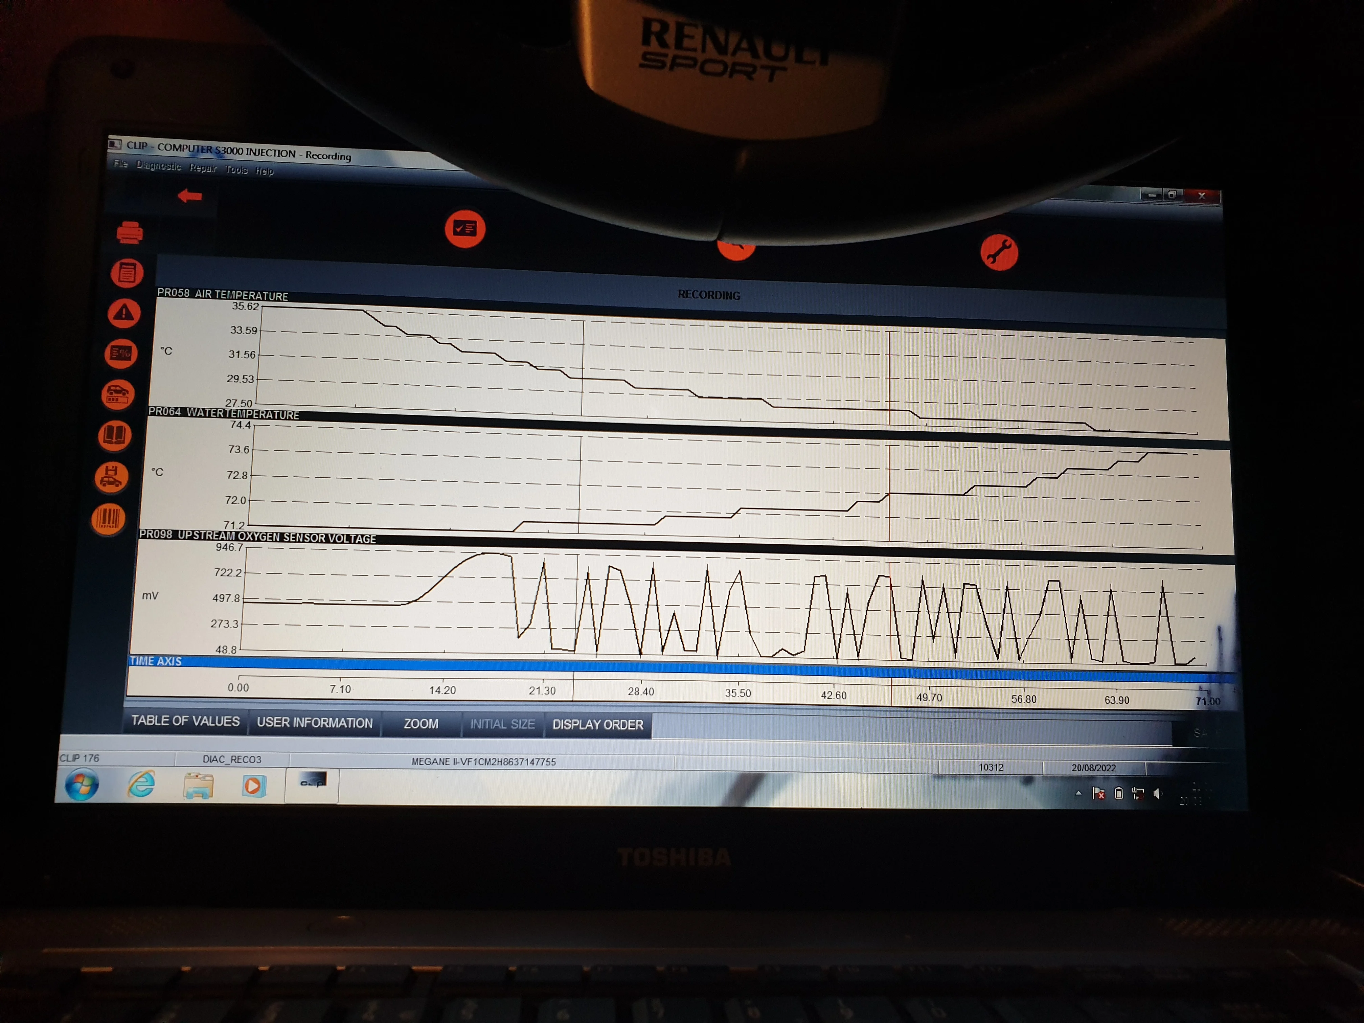
Task: Click the wrench repair icon
Action: coord(999,252)
